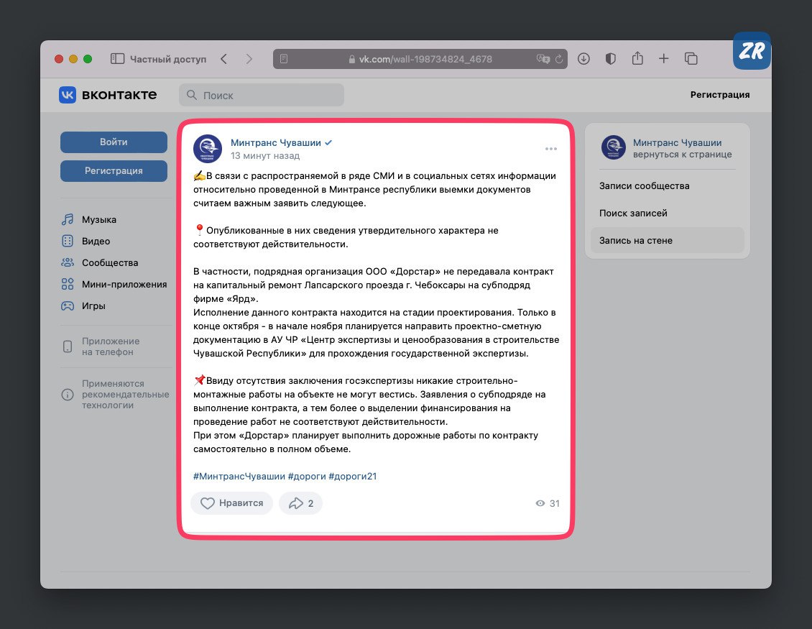Click the privacy shield icon
Screen dimensions: 812x629
(x=610, y=59)
